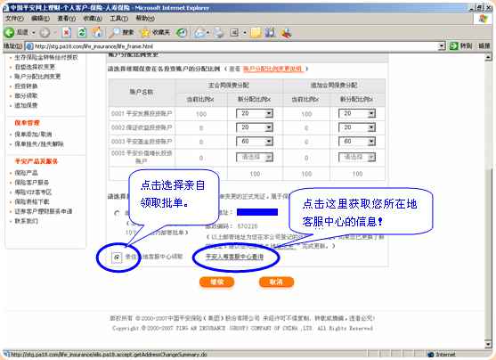Open additional contract ratio dropdown for account 0001
The image size is (496, 360).
[371, 113]
